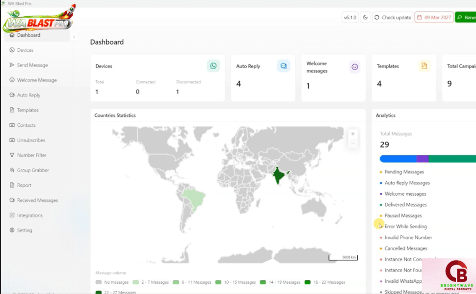This screenshot has height=294, width=476.
Task: Click the Check update button
Action: pyautogui.click(x=393, y=17)
